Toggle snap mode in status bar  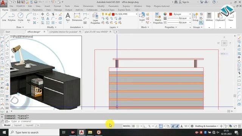point(138,126)
